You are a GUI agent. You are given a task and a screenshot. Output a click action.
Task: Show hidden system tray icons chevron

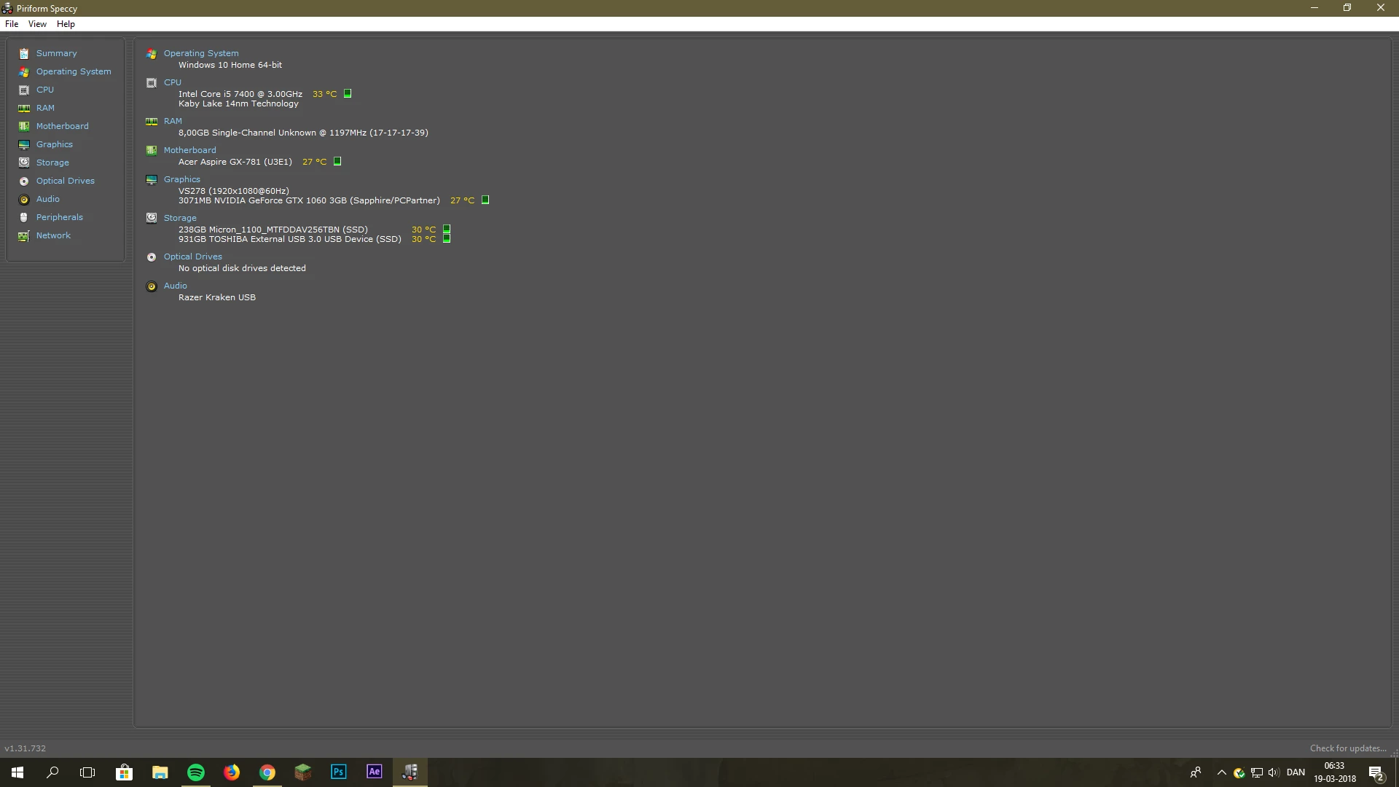[1222, 772]
